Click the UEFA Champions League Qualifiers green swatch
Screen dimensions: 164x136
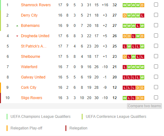click(x=7, y=117)
